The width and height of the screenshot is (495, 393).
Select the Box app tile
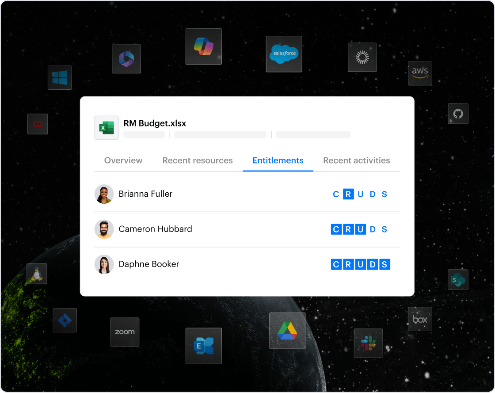pyautogui.click(x=419, y=319)
